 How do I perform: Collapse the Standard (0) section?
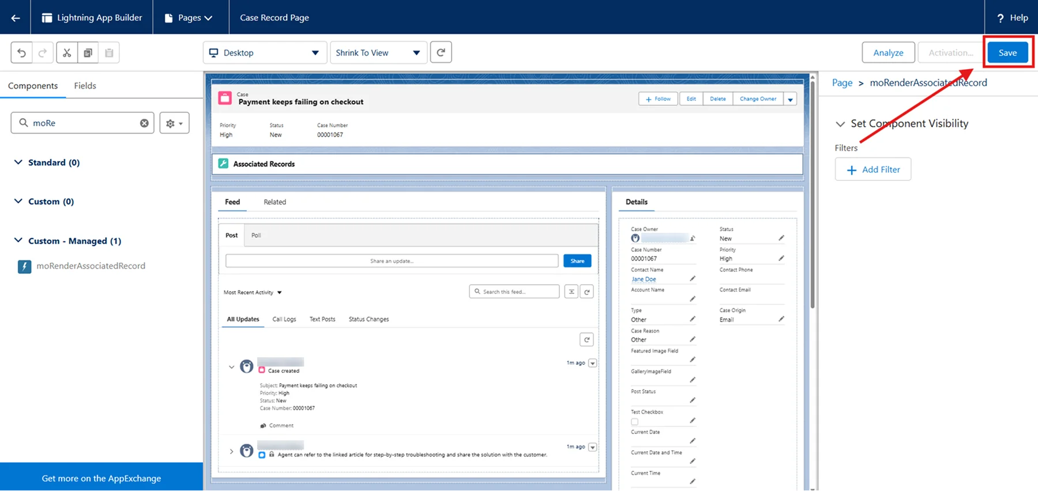tap(18, 163)
